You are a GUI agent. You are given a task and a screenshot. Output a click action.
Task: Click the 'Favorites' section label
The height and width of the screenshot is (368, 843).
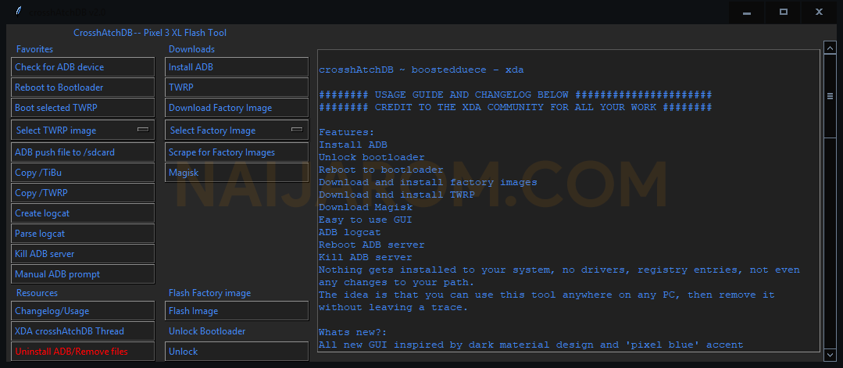pyautogui.click(x=34, y=49)
